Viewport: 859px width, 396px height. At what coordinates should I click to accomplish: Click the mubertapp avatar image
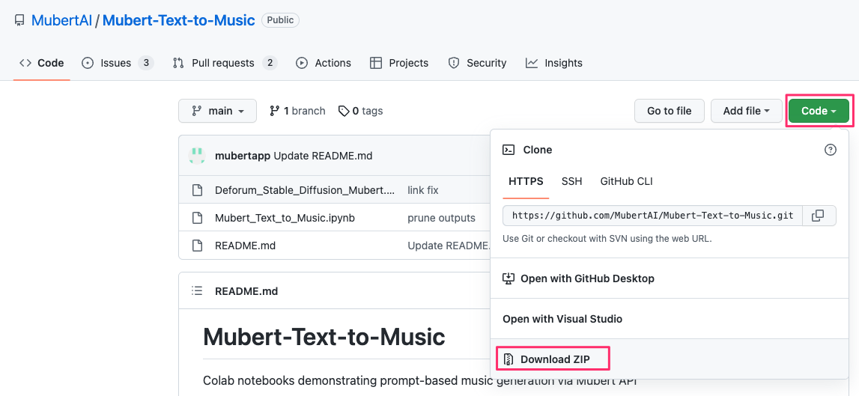197,156
